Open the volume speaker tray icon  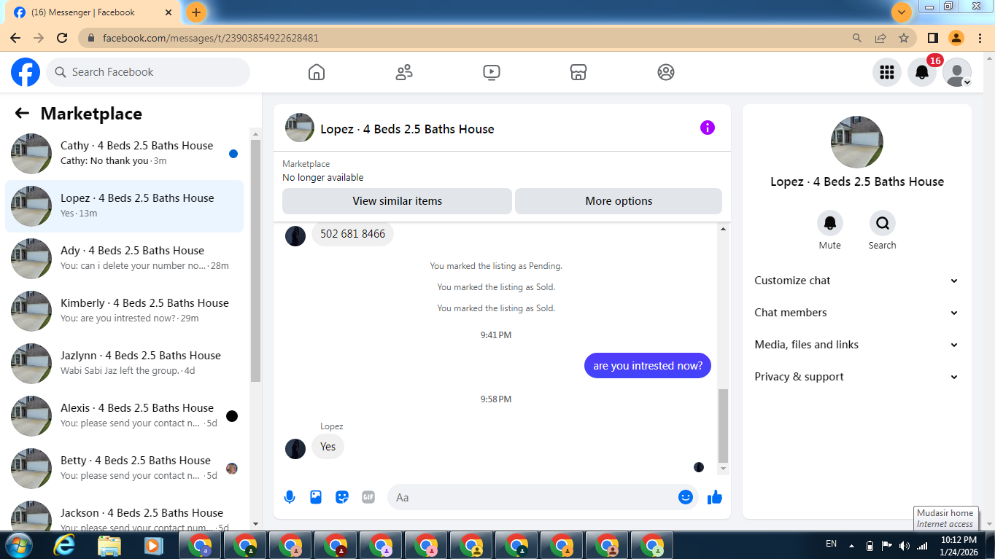[x=905, y=545]
